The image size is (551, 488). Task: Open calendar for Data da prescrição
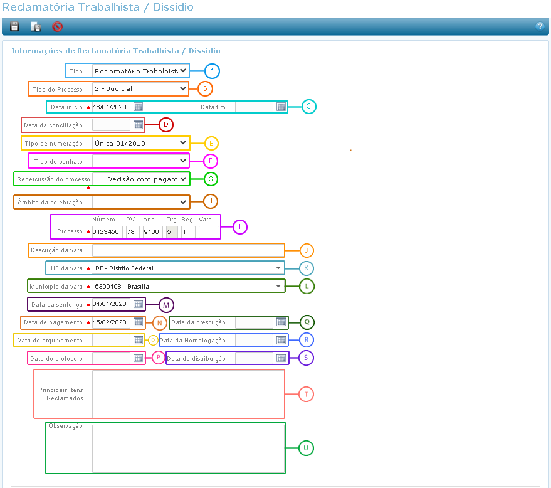(281, 322)
